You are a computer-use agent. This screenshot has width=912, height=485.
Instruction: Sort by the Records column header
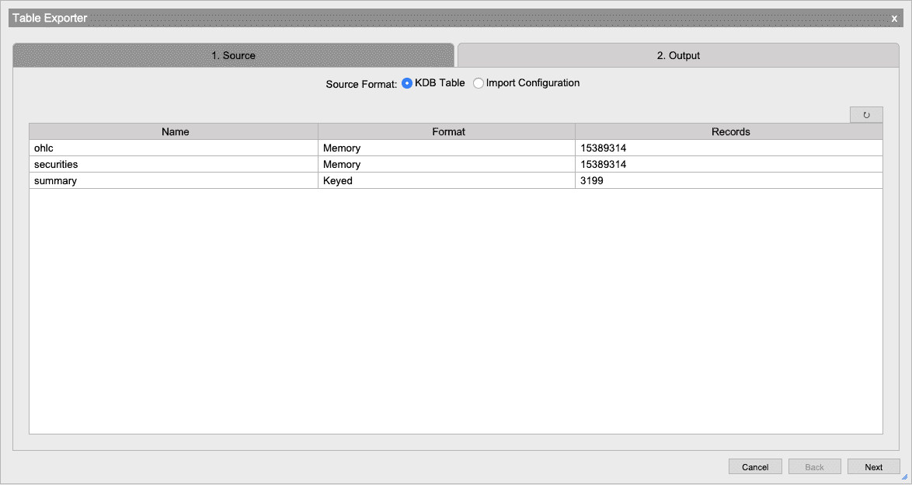point(729,131)
